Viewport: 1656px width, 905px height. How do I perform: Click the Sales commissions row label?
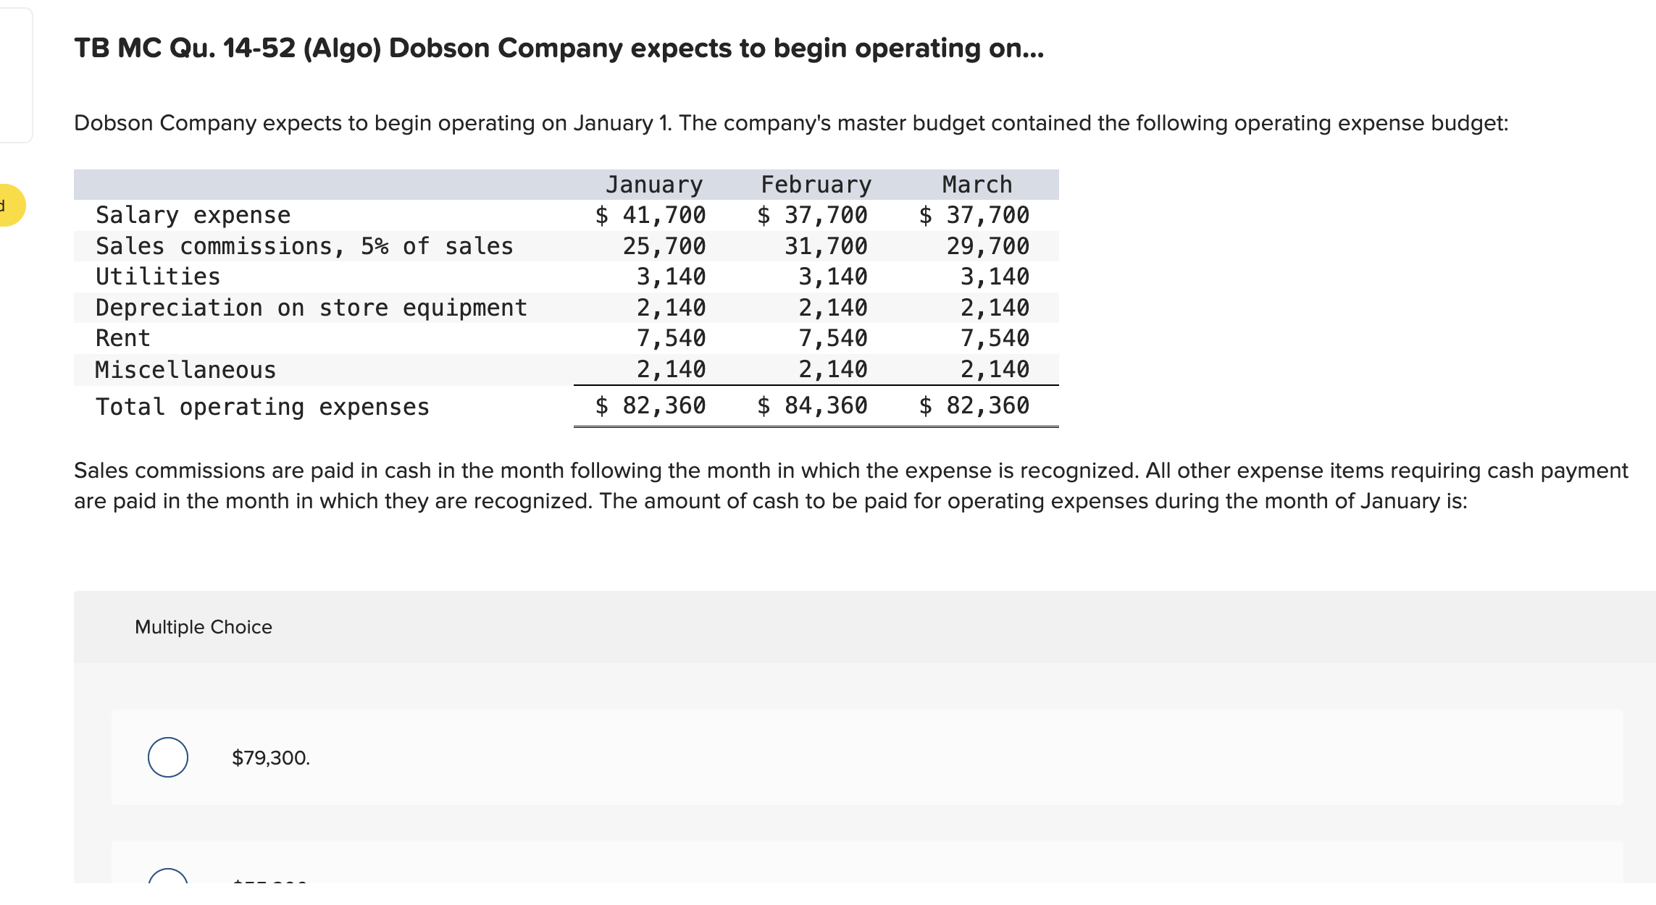pos(304,245)
